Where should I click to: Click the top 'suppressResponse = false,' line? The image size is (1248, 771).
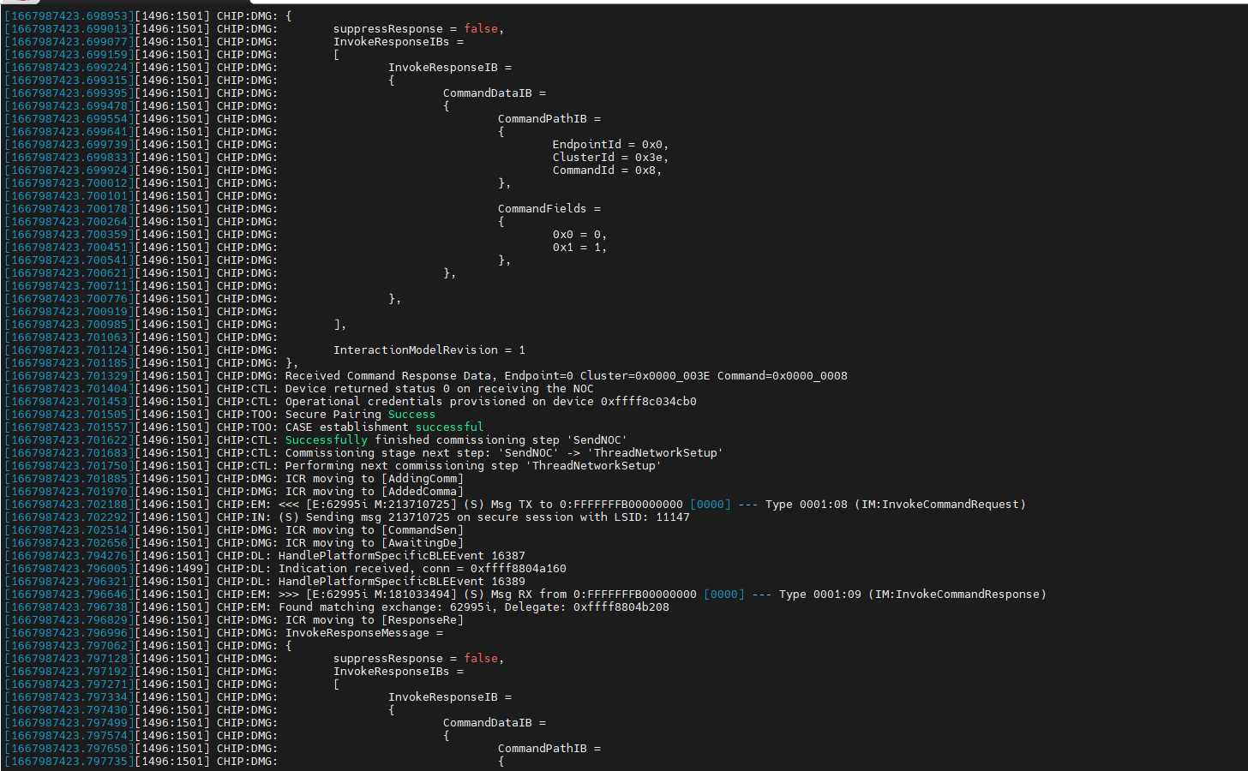[x=418, y=29]
